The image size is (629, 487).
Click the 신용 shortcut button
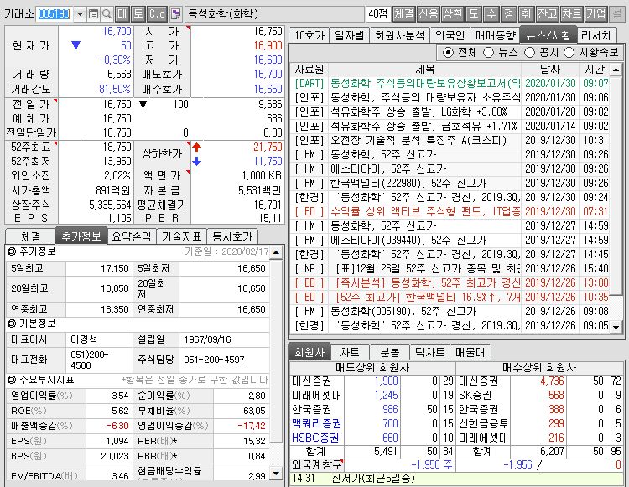pos(429,14)
